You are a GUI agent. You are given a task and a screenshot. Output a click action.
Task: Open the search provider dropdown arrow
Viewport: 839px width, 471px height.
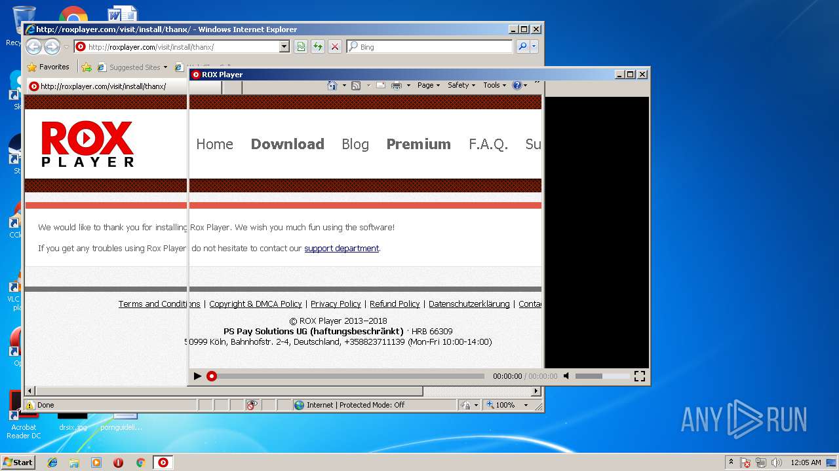tap(534, 46)
